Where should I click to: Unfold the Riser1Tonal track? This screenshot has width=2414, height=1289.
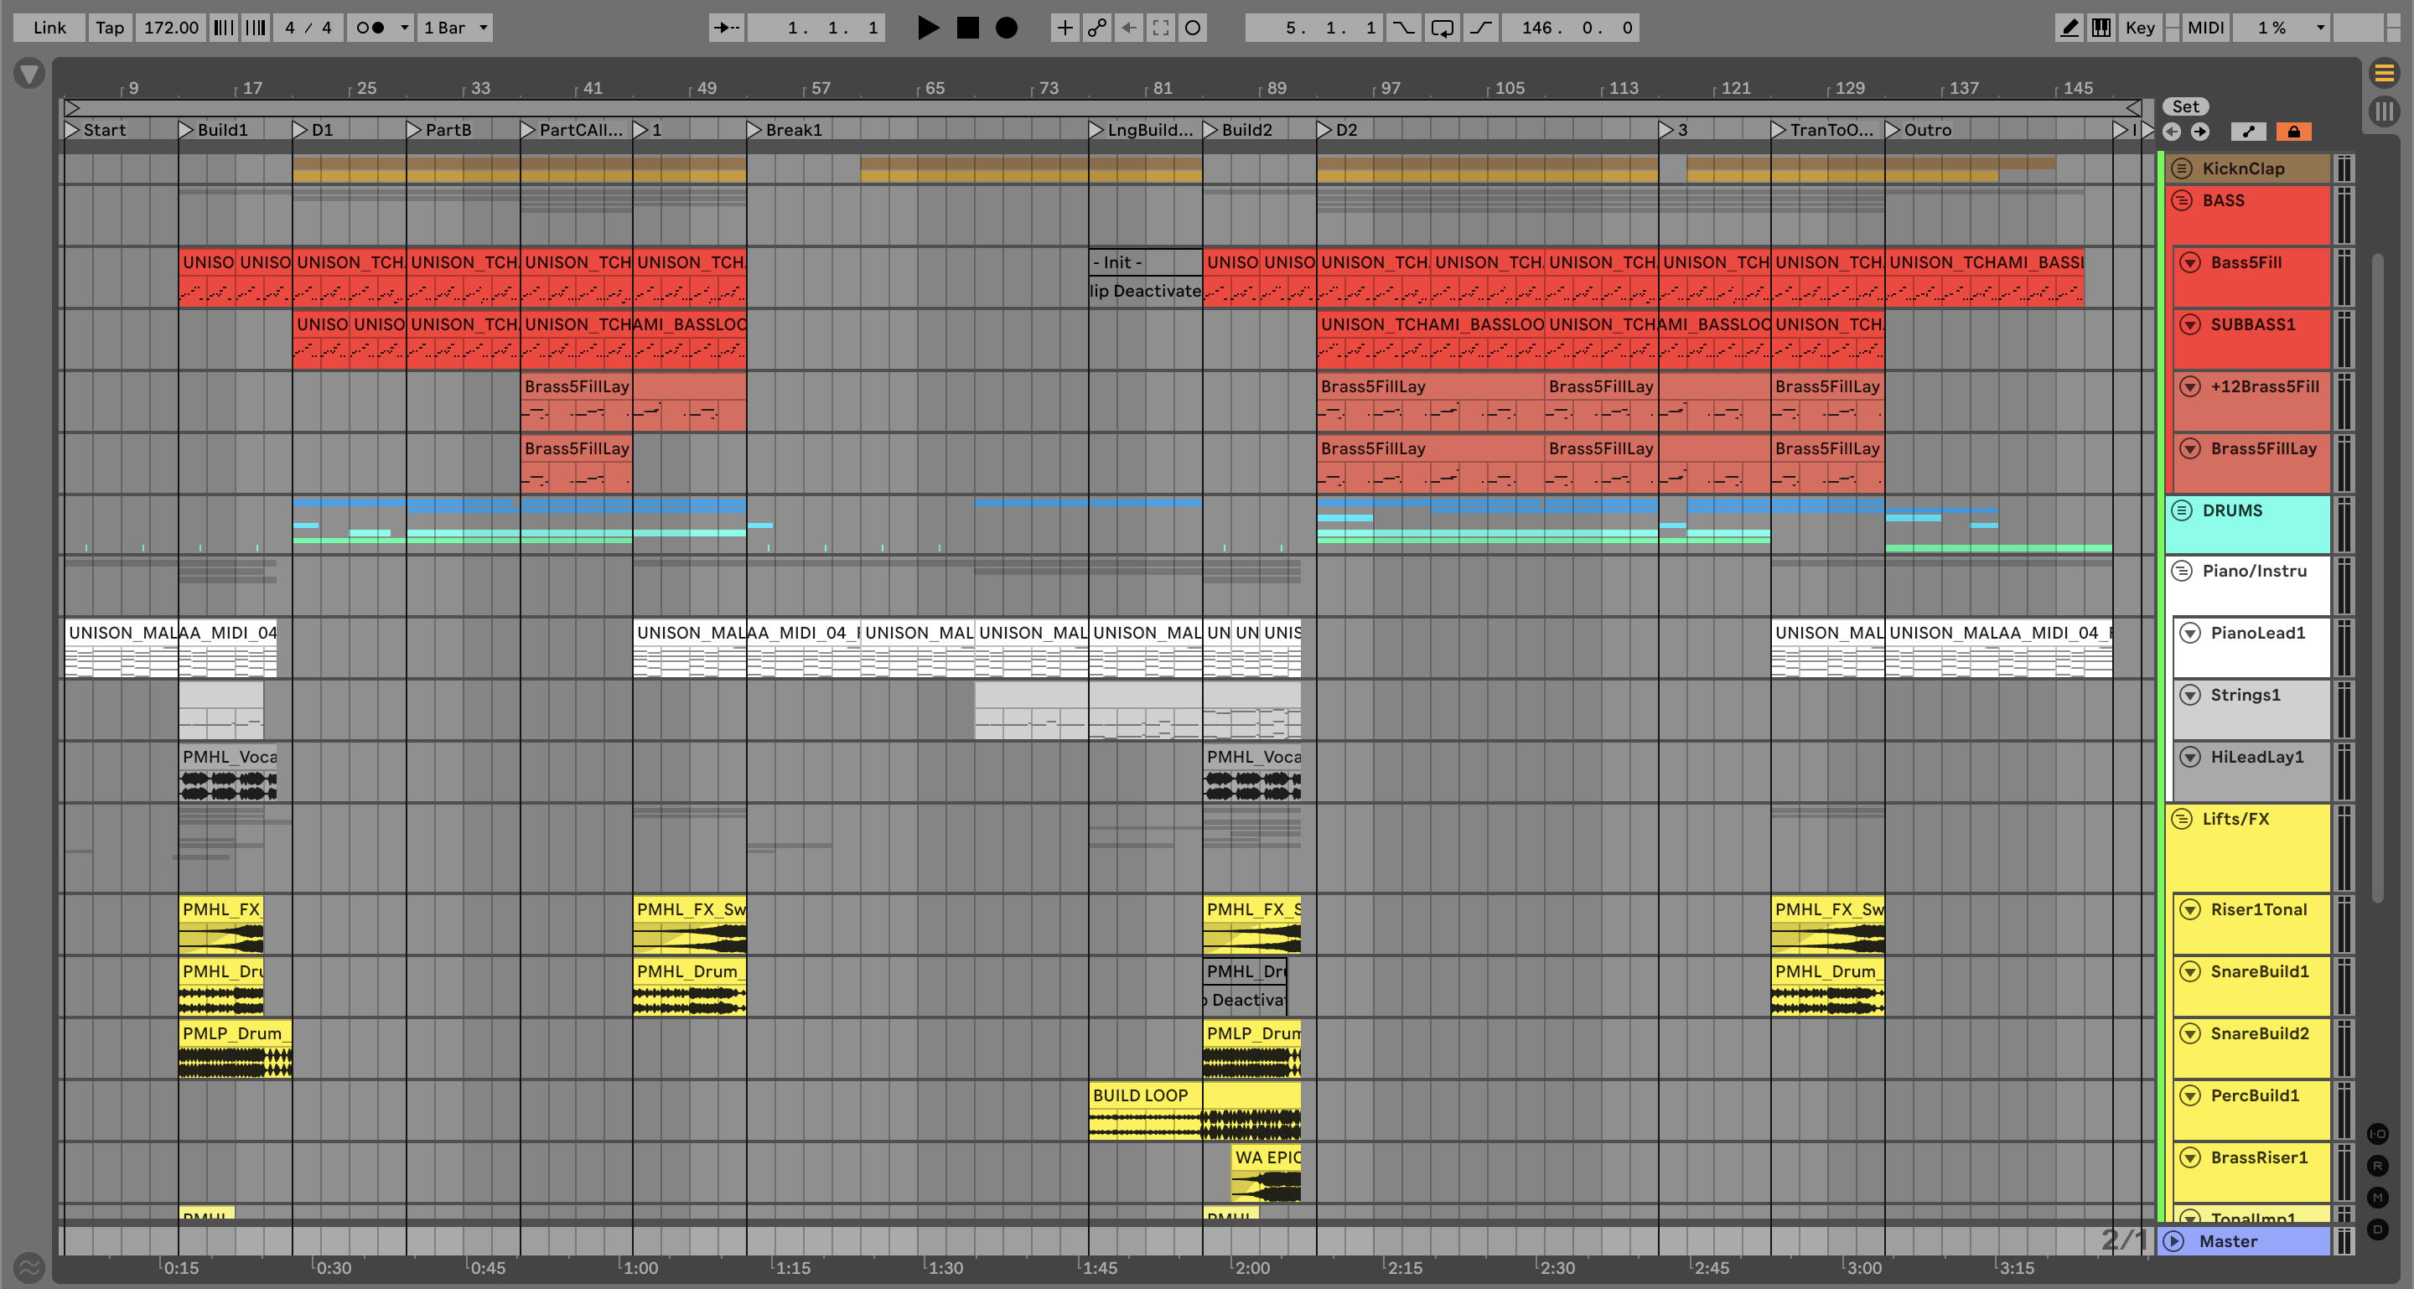click(x=2190, y=909)
